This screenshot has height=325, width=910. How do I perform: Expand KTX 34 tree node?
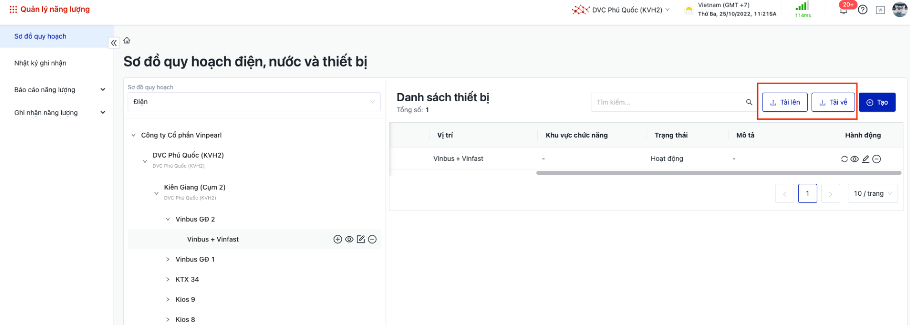tap(168, 279)
